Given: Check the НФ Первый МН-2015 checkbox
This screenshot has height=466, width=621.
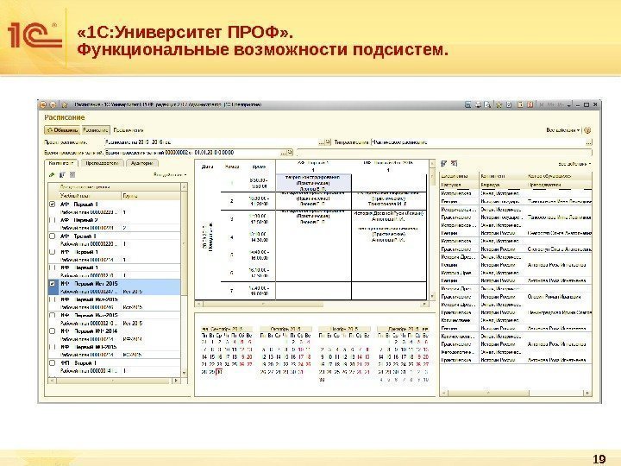Looking at the screenshot, I should tap(53, 347).
